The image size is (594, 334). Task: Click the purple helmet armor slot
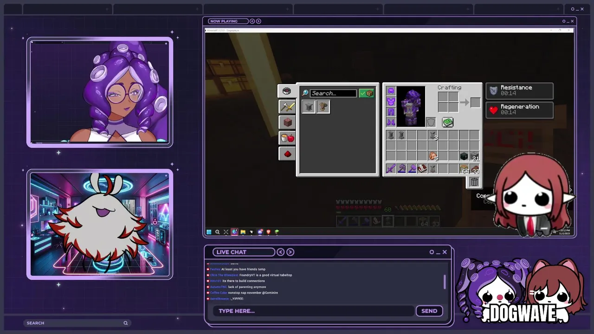pyautogui.click(x=391, y=91)
